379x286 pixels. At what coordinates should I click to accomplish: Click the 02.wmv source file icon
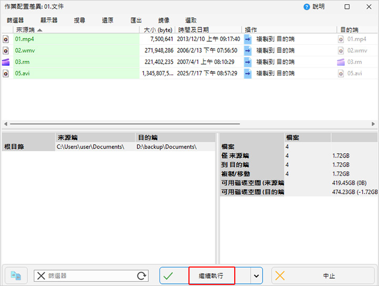pos(6,51)
